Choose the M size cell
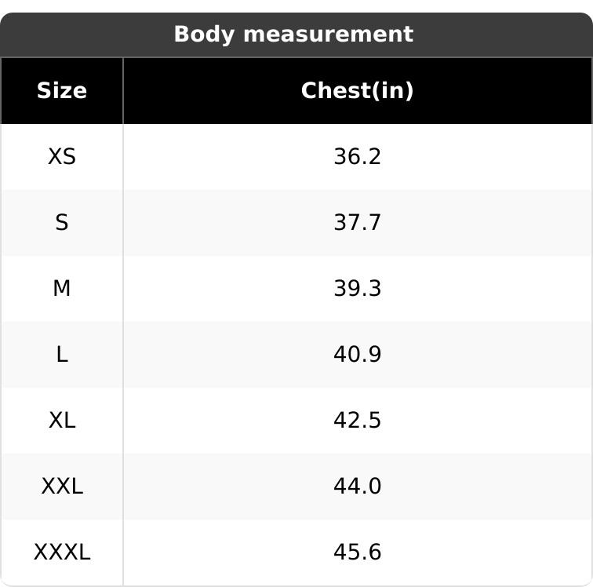 coord(62,288)
